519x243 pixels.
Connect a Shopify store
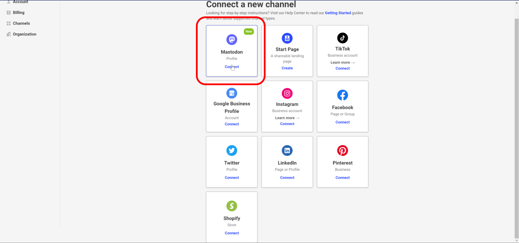tap(232, 233)
